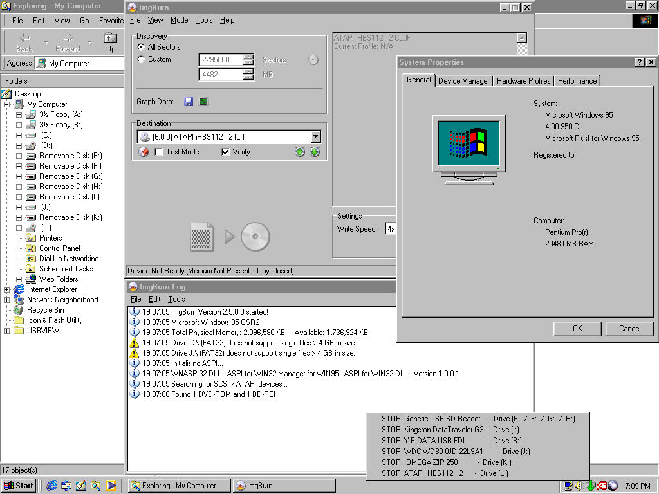Click the yellow play icon in quick launch

111,486
